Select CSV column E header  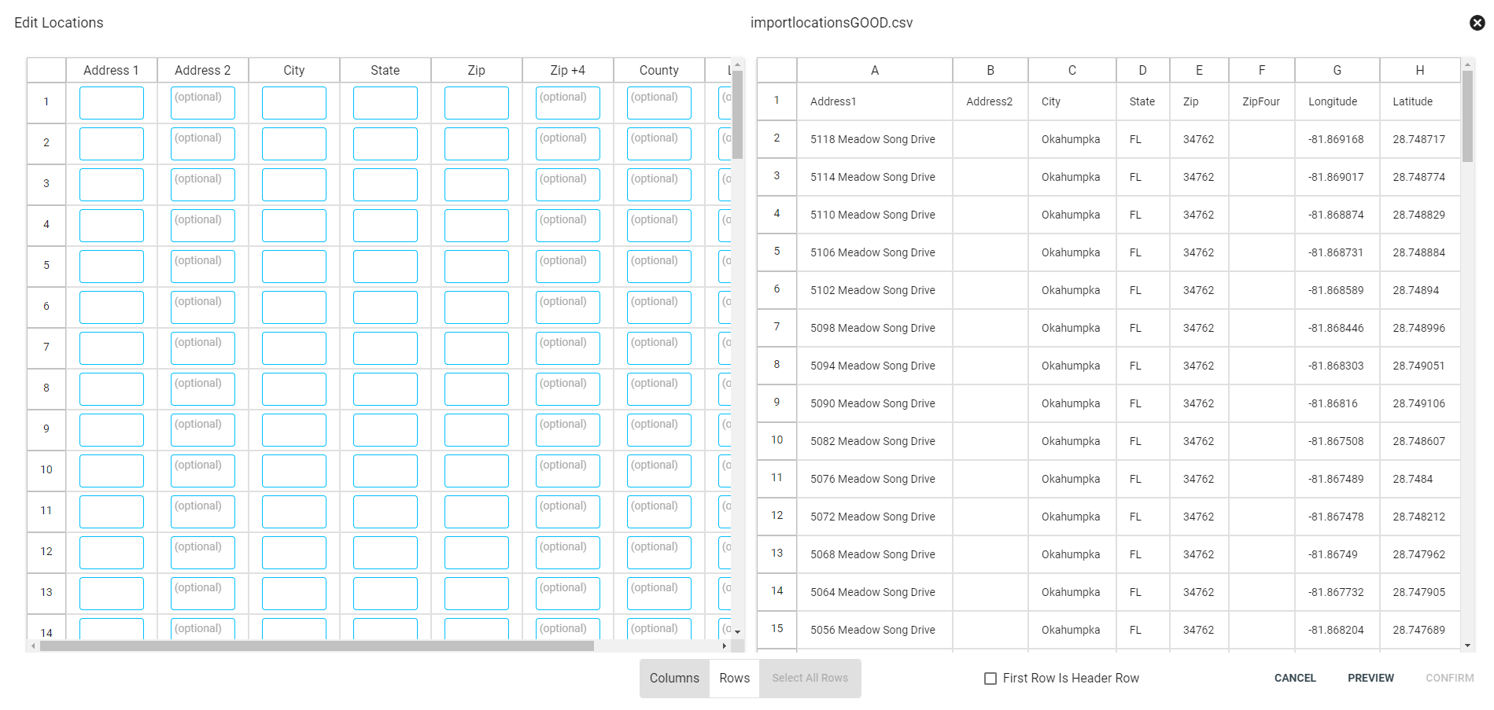coord(1199,70)
